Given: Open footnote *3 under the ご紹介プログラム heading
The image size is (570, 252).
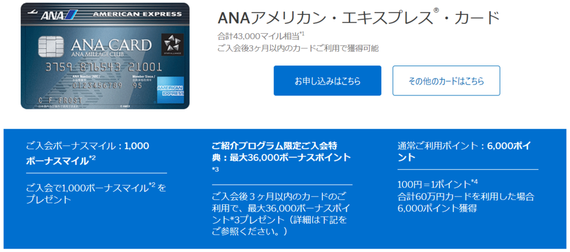Looking at the screenshot, I should [x=215, y=169].
